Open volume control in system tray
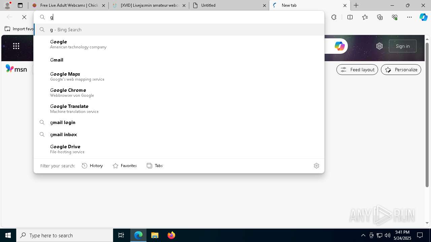This screenshot has width=431, height=242. 387,235
